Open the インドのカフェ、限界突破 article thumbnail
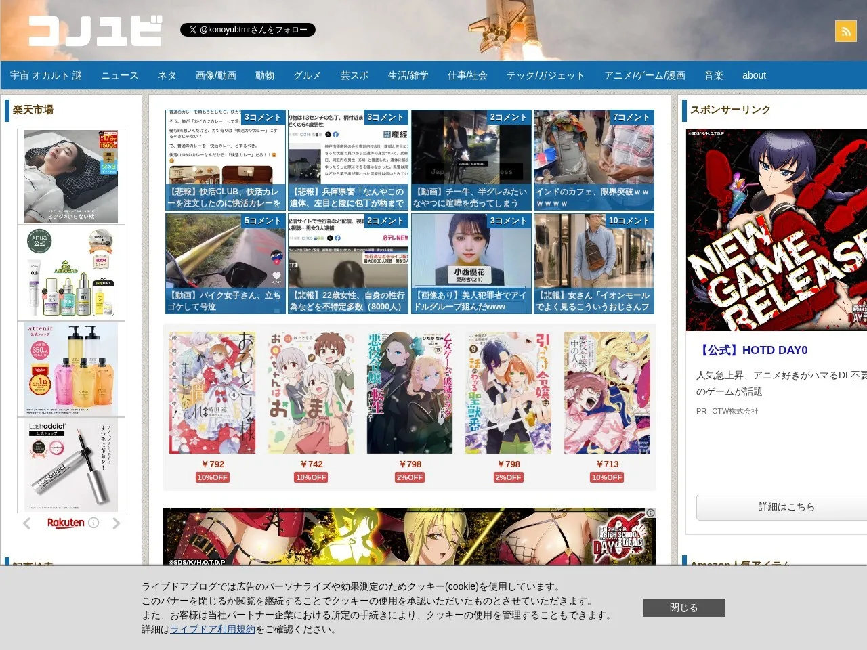 click(x=594, y=160)
